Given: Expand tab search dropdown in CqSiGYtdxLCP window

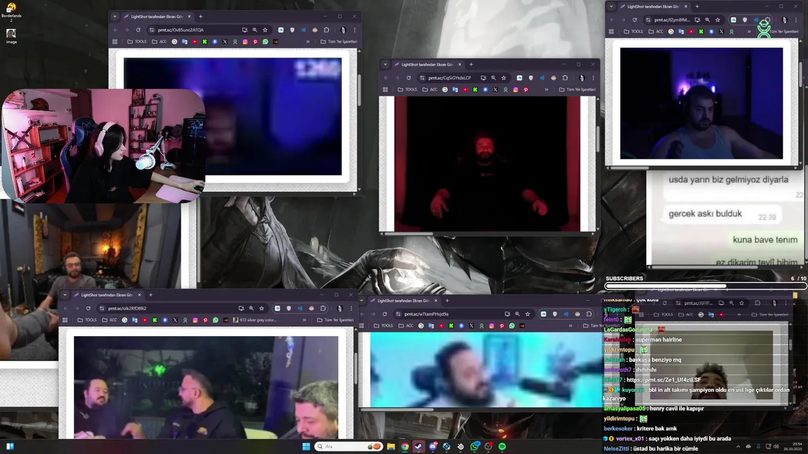Looking at the screenshot, I should coord(384,64).
